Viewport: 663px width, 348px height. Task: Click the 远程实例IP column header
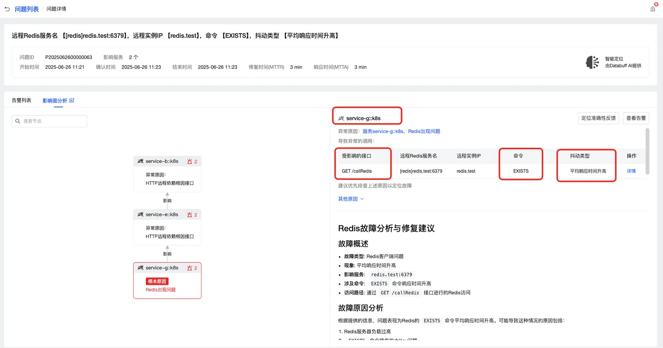tap(469, 156)
